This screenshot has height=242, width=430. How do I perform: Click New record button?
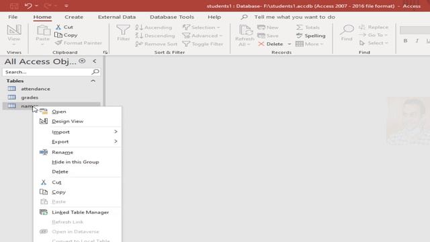[x=268, y=28]
